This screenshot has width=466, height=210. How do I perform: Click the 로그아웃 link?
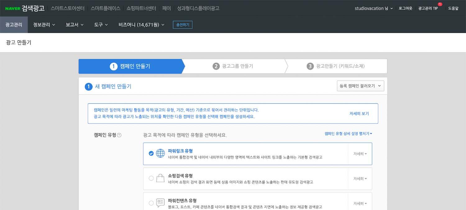click(405, 8)
